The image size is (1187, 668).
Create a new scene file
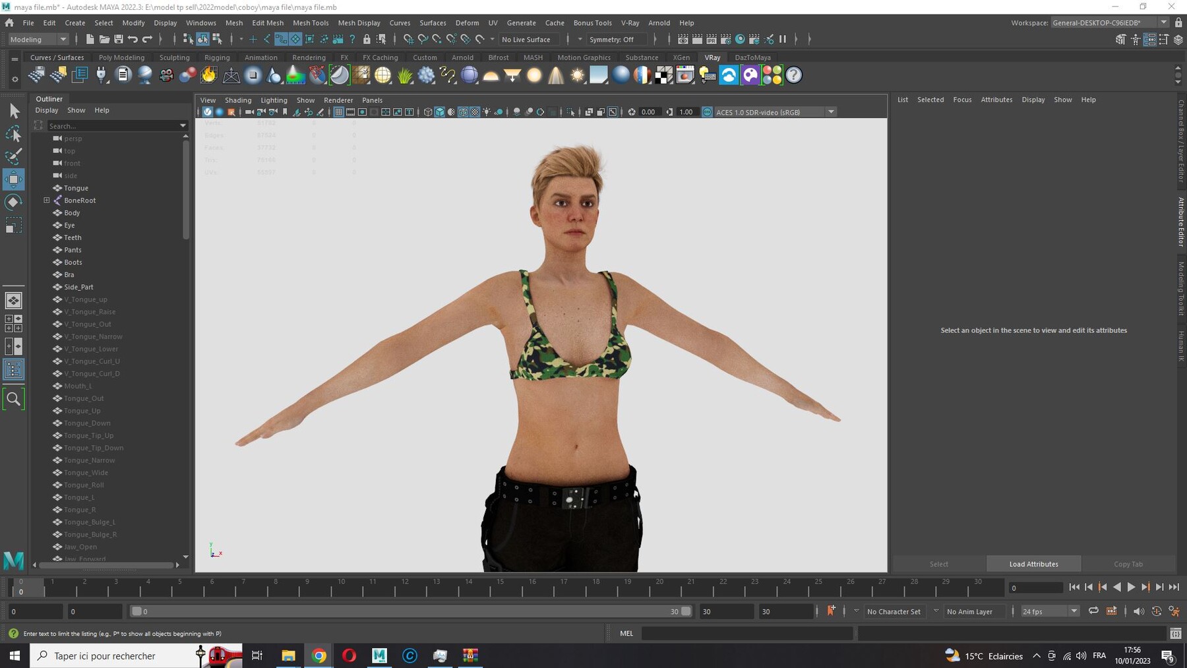tap(90, 40)
